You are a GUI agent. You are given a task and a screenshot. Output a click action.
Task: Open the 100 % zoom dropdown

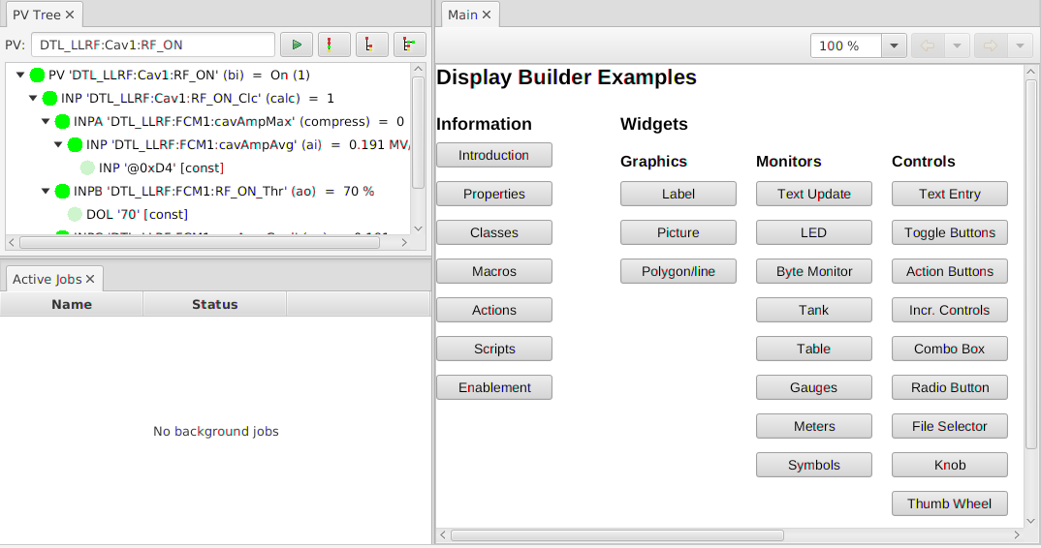pos(894,46)
